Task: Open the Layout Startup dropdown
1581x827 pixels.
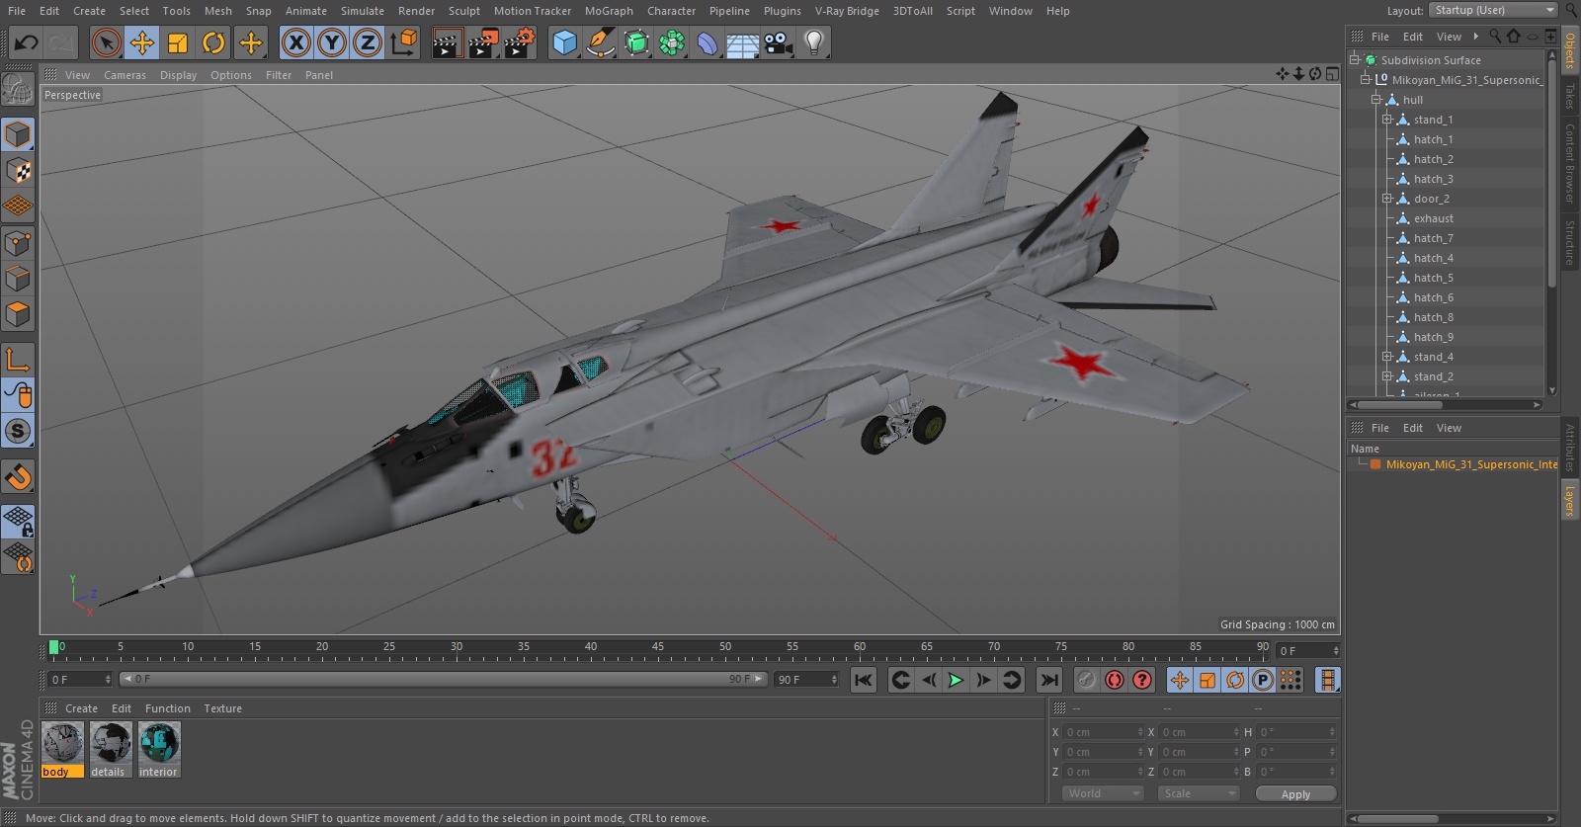Action: pyautogui.click(x=1493, y=10)
